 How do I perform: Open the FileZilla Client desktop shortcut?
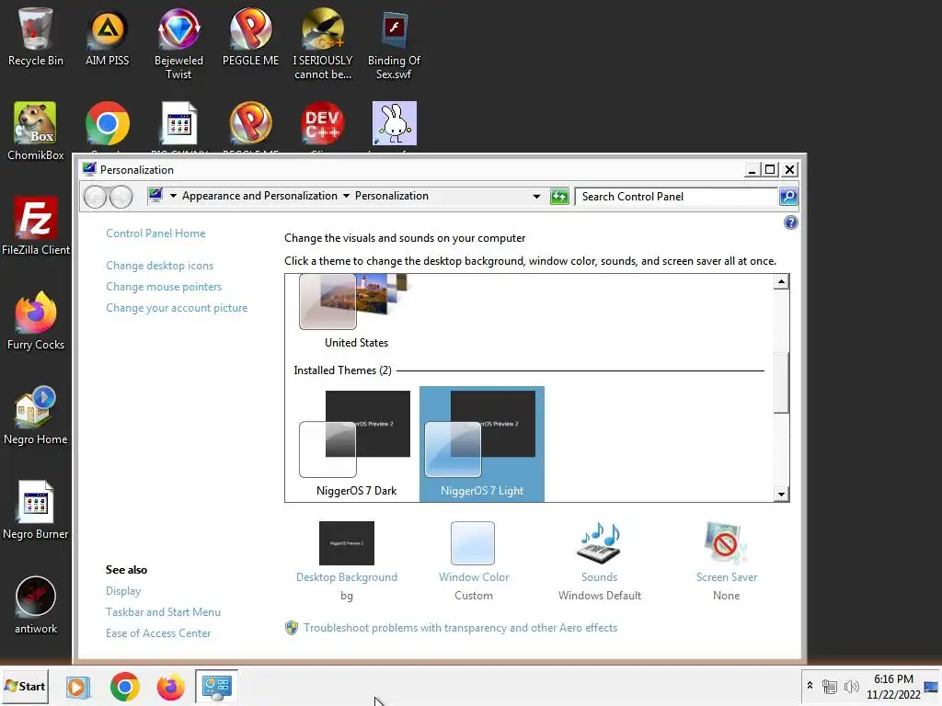pyautogui.click(x=36, y=226)
